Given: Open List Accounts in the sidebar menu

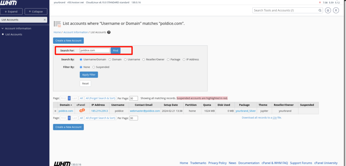Looking at the screenshot, I should tap(14, 34).
